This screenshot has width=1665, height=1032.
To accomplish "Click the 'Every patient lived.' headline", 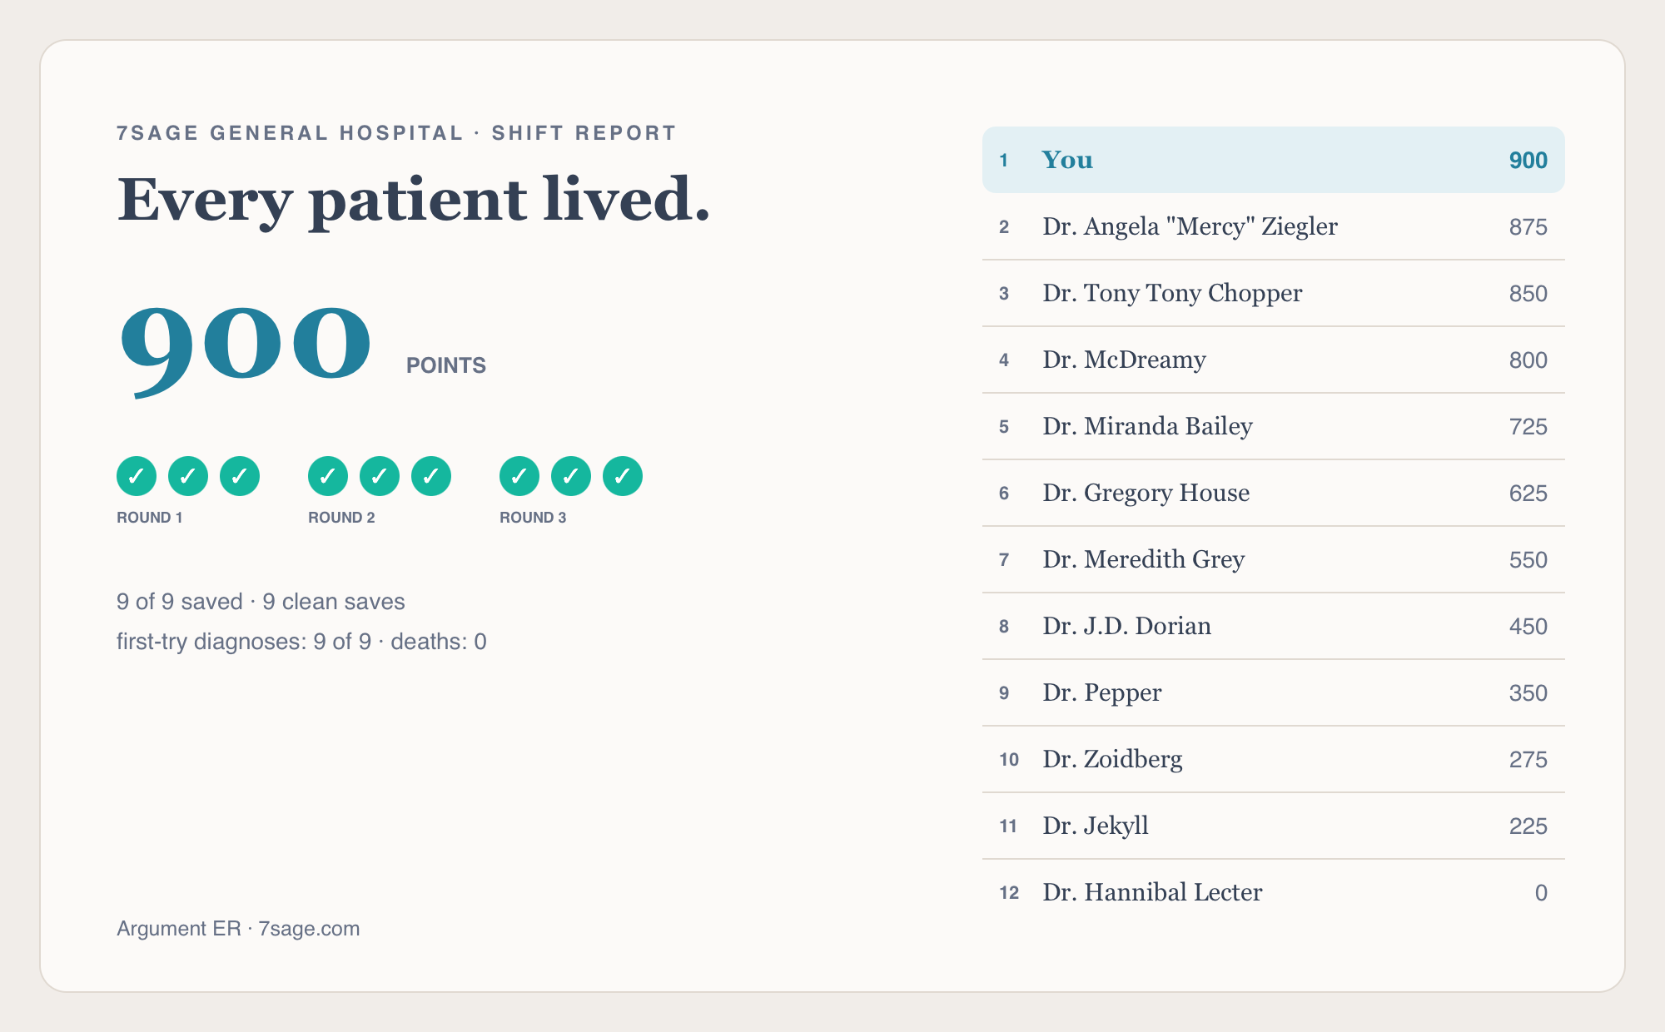I will coord(414,200).
